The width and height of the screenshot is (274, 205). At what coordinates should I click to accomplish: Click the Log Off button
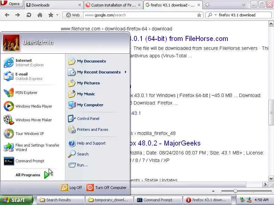pos(71,188)
